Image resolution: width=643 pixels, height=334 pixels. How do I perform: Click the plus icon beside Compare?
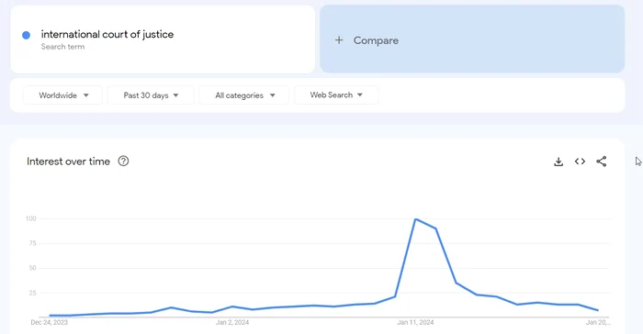(x=339, y=40)
